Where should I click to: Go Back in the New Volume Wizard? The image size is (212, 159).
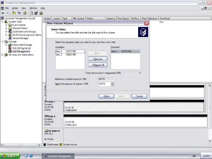(x=106, y=96)
